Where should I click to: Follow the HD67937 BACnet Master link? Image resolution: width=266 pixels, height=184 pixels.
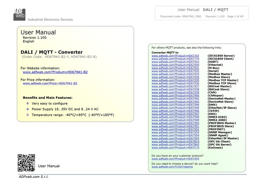175,86
